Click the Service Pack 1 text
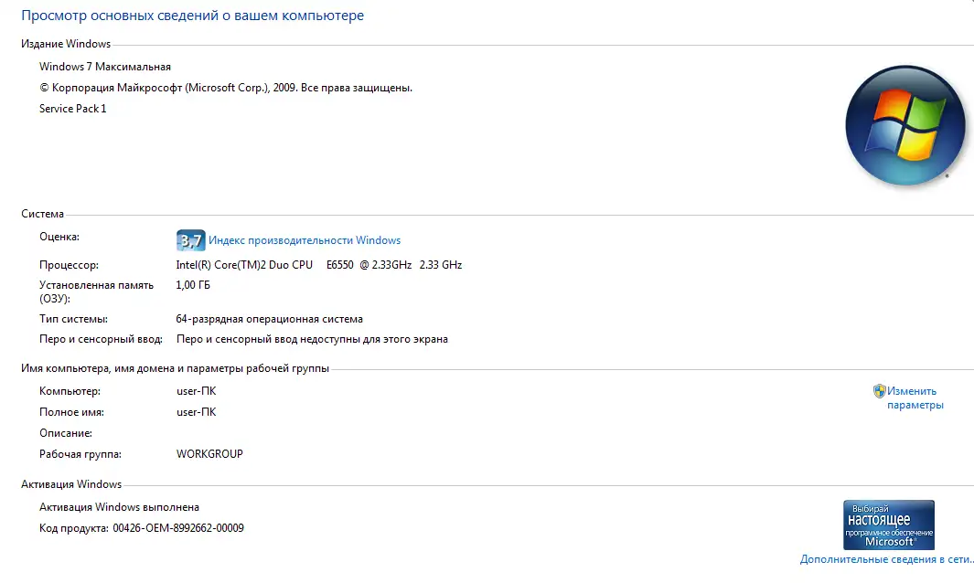Image resolution: width=974 pixels, height=583 pixels. (x=73, y=109)
